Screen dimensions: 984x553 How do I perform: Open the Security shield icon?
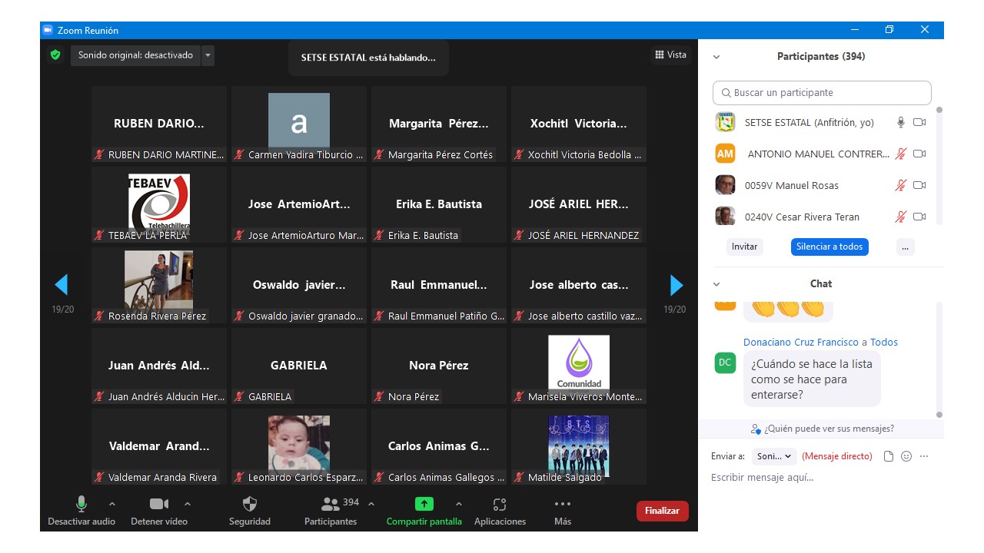250,505
